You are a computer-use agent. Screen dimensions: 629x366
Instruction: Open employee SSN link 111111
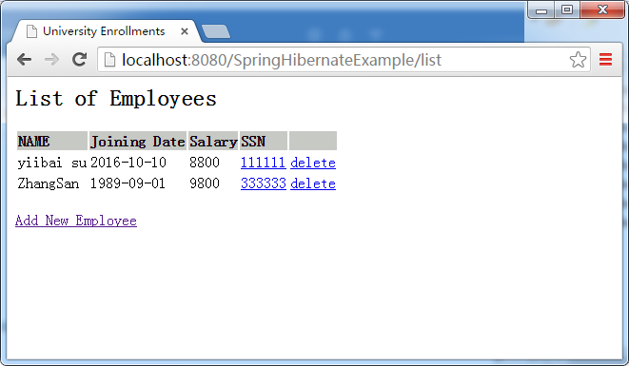(264, 163)
